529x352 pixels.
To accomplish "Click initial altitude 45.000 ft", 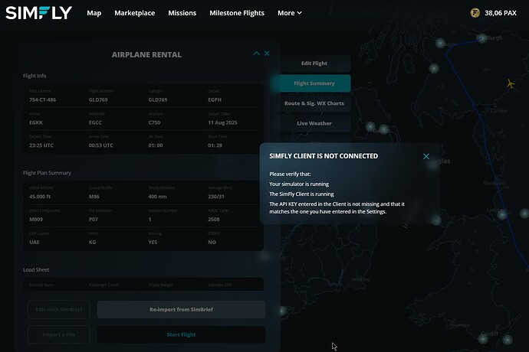I will point(40,197).
